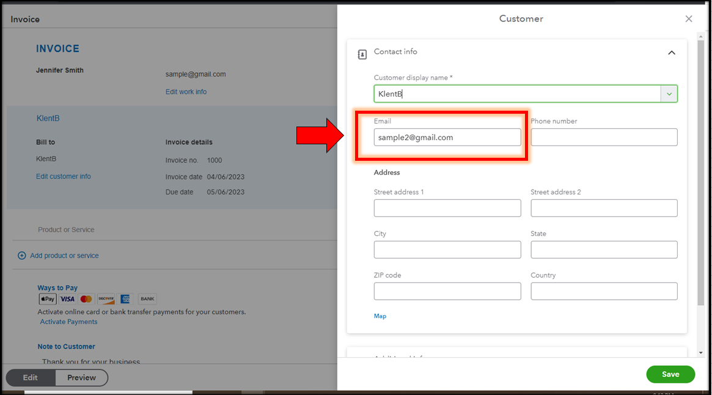Open the Edit customer info link
The height and width of the screenshot is (395, 712).
[64, 176]
